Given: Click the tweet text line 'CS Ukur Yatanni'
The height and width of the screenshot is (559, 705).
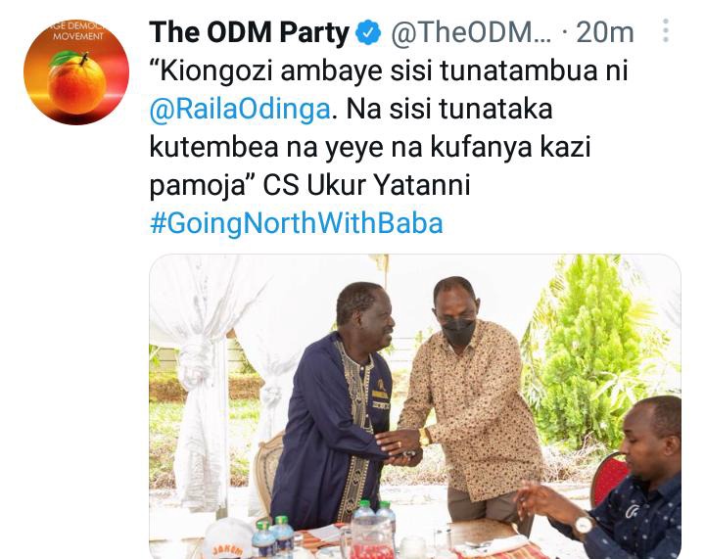Looking at the screenshot, I should tap(366, 185).
